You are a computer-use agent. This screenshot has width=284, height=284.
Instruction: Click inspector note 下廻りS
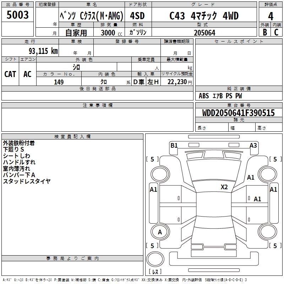[13, 149]
